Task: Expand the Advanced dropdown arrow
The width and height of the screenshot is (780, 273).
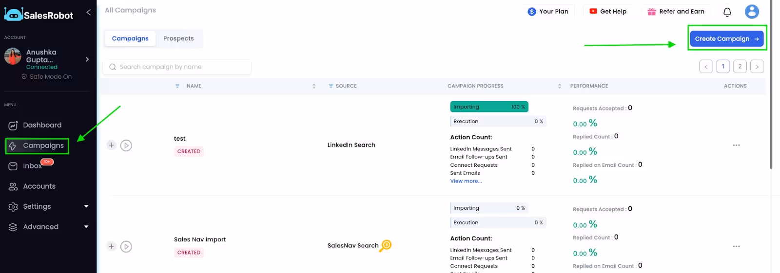Action: pos(86,227)
